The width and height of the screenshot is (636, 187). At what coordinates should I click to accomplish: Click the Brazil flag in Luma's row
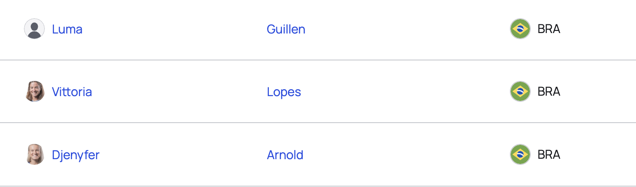pos(520,29)
